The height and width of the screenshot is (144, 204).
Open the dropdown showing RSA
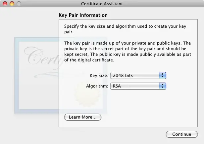point(135,86)
